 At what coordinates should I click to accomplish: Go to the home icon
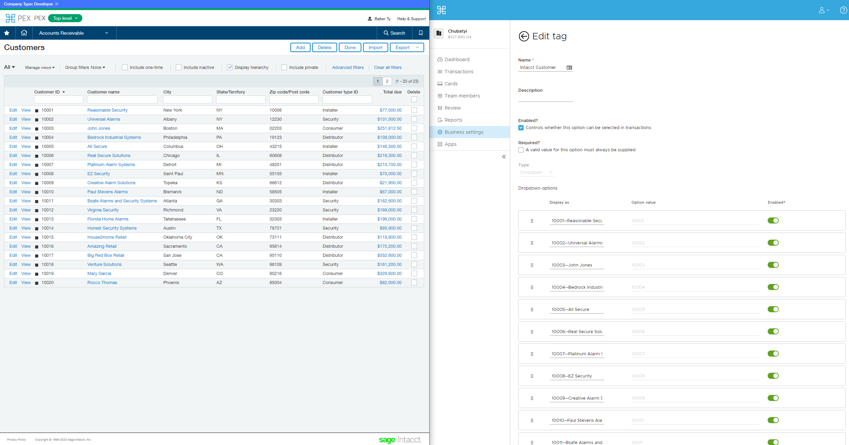[24, 33]
